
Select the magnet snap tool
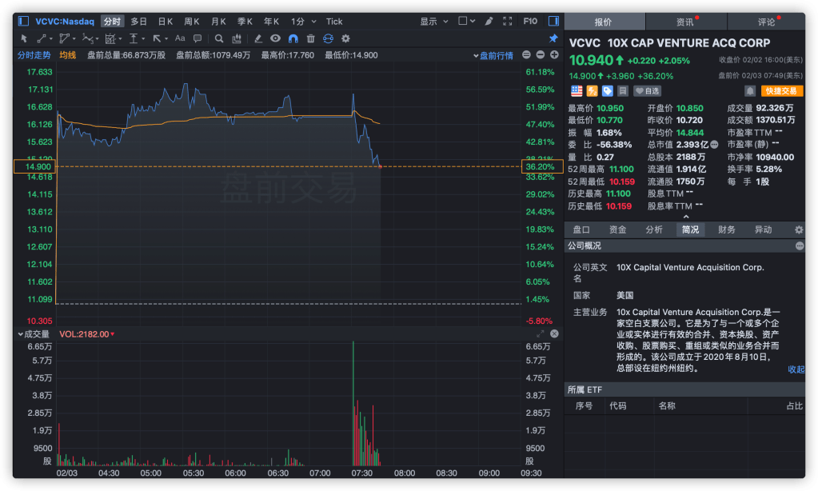293,38
